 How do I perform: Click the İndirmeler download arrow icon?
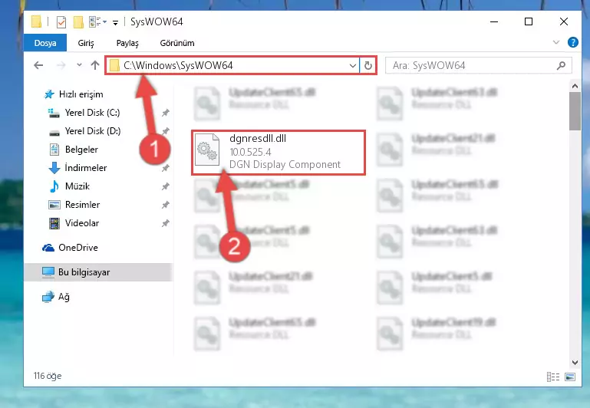54,168
